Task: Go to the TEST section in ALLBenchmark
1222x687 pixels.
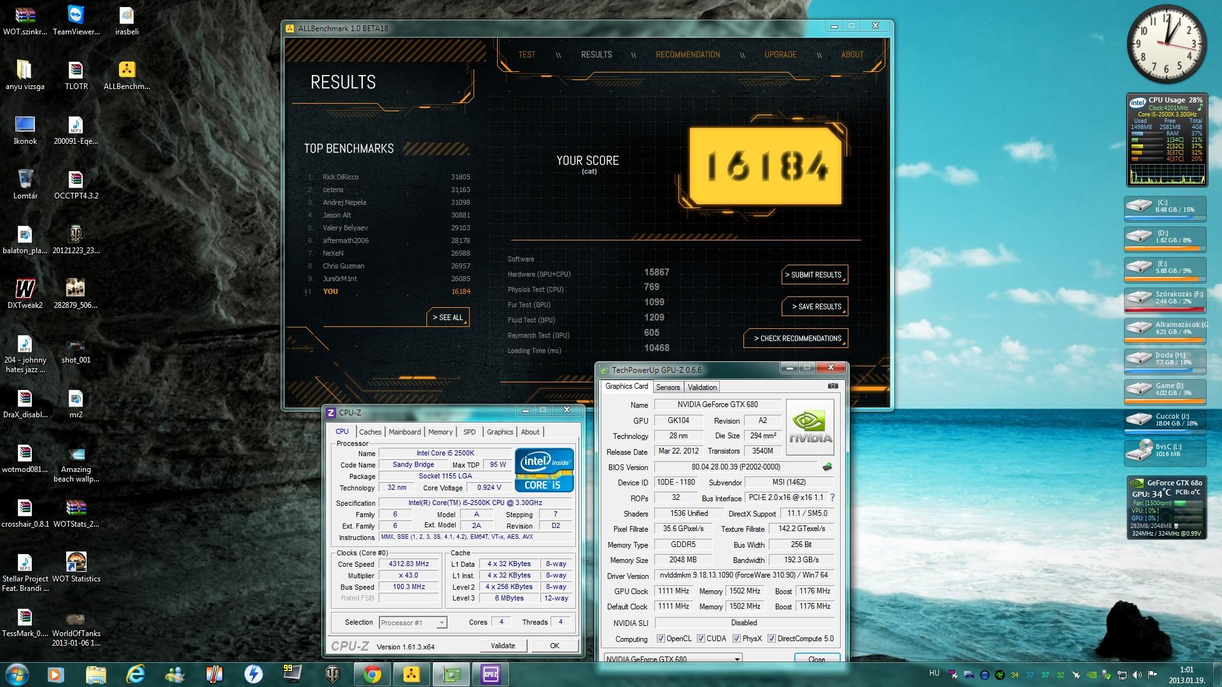Action: coord(526,55)
